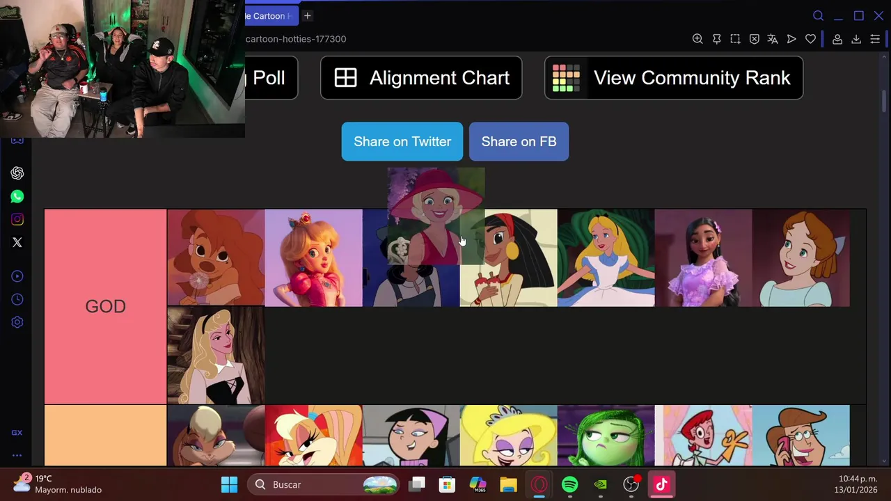Click the dragged Charlotte pink hat image

coord(436,216)
